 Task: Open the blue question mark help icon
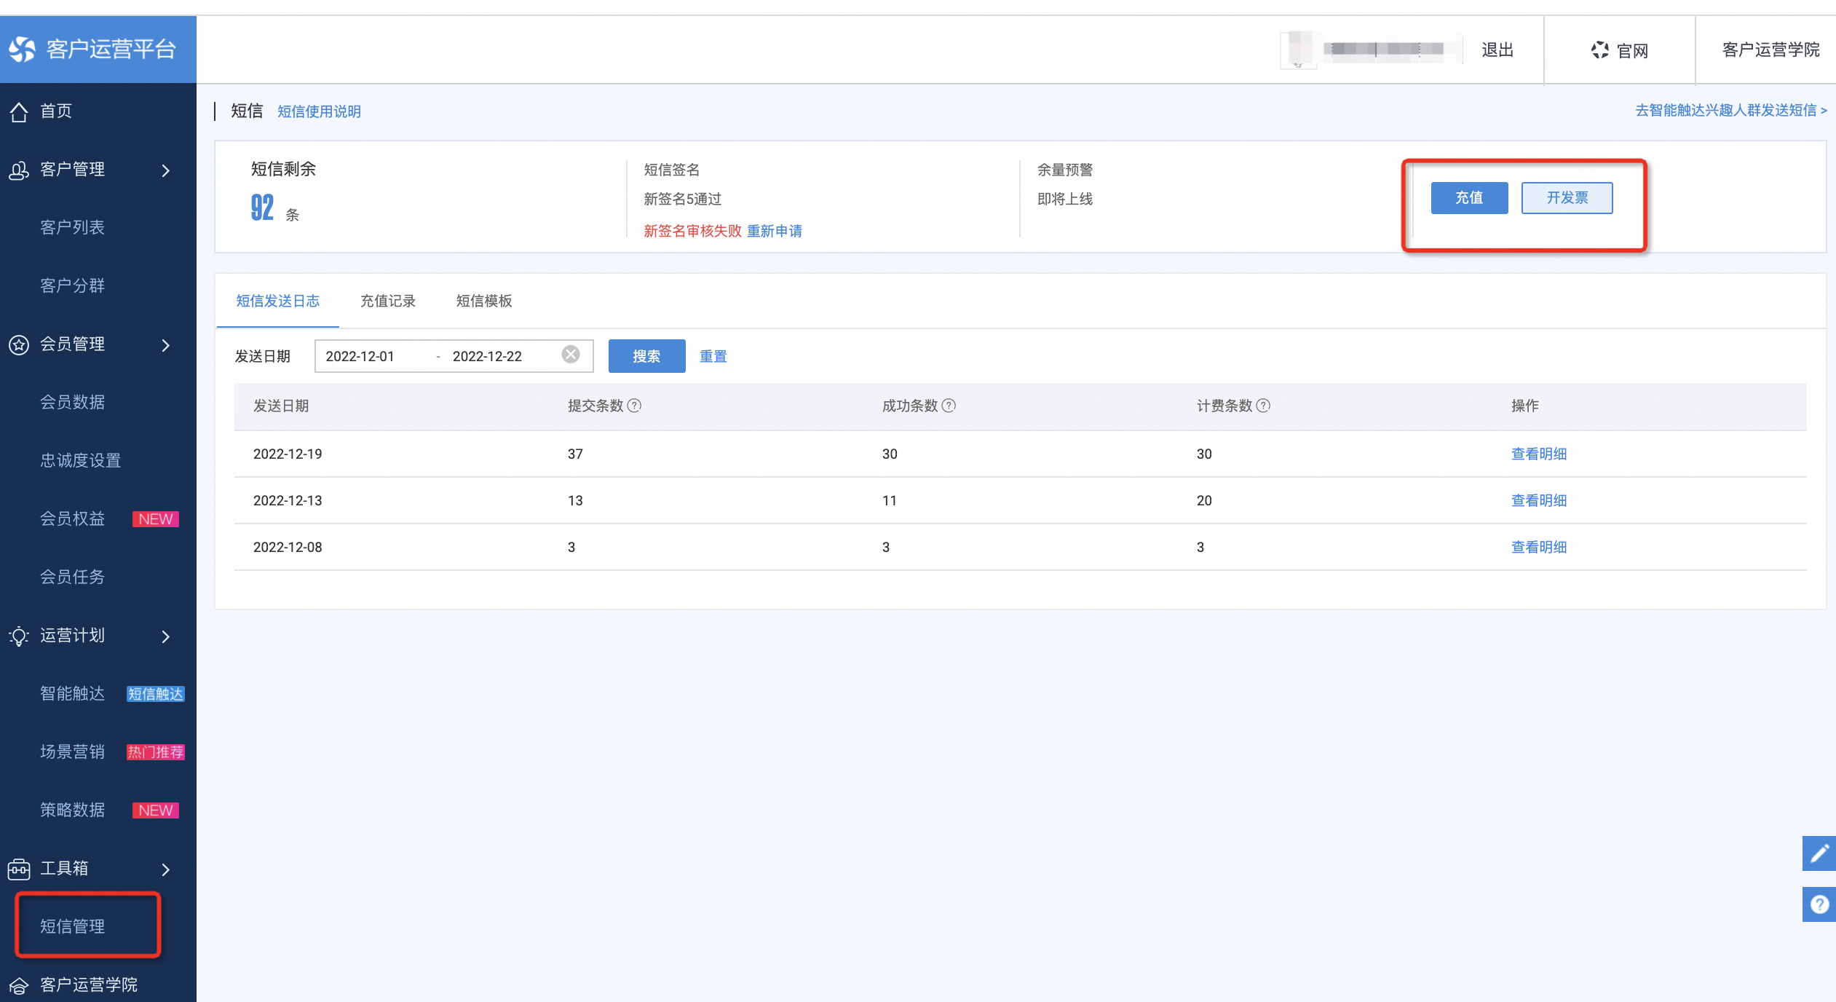point(1819,904)
